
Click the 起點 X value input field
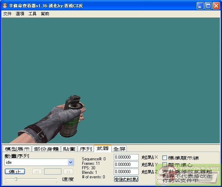pos(126,157)
